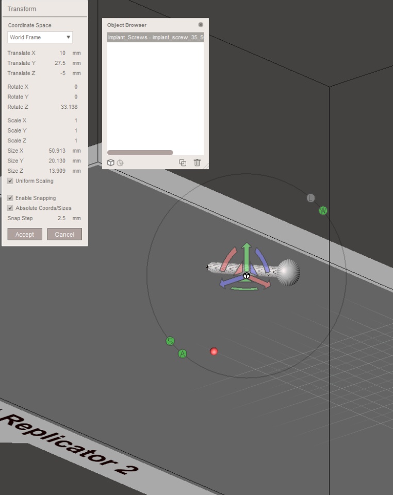Click the sphere head of the screw model
This screenshot has width=393, height=495.
coord(288,272)
